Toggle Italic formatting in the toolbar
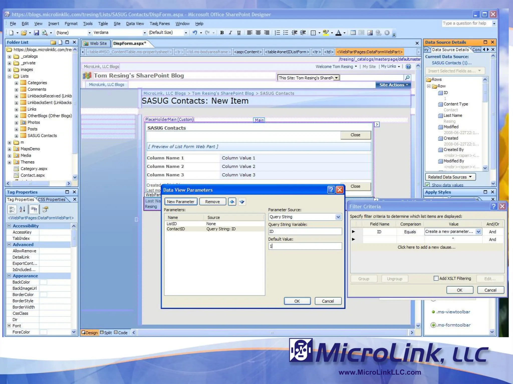513x384 pixels. point(230,33)
